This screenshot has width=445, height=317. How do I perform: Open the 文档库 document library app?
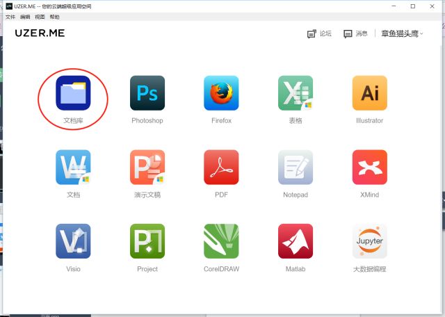pyautogui.click(x=73, y=93)
